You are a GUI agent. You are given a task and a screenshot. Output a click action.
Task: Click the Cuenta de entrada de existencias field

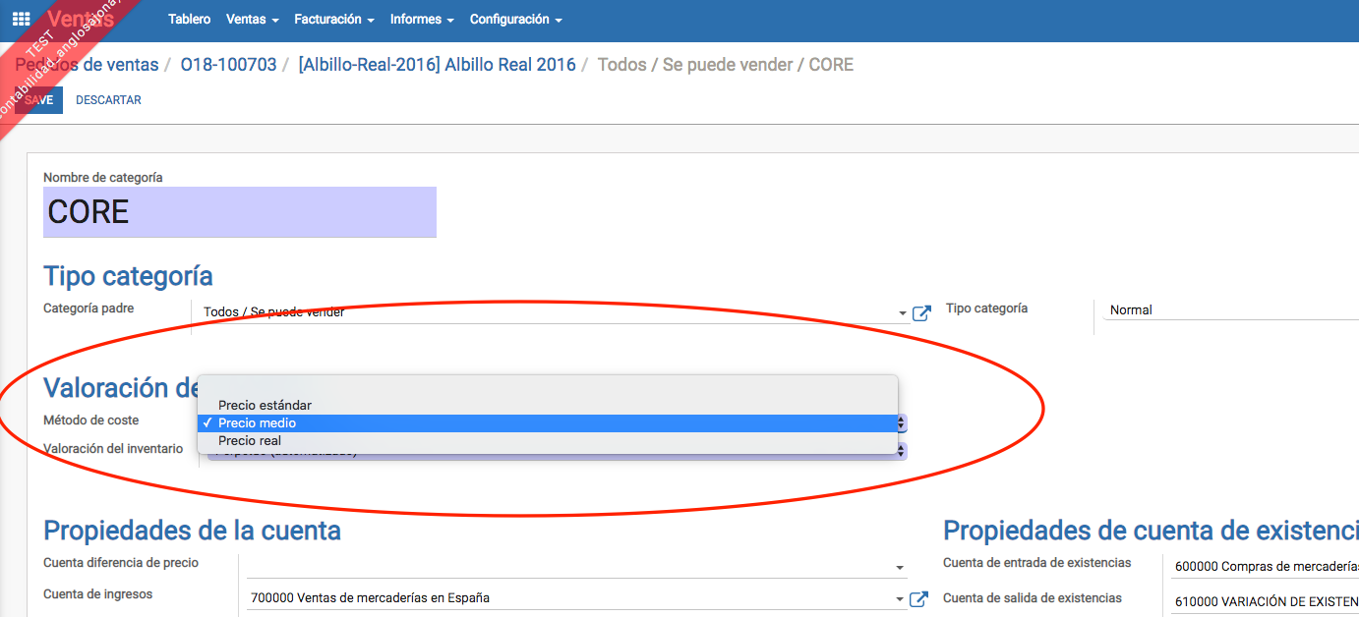tap(1264, 567)
